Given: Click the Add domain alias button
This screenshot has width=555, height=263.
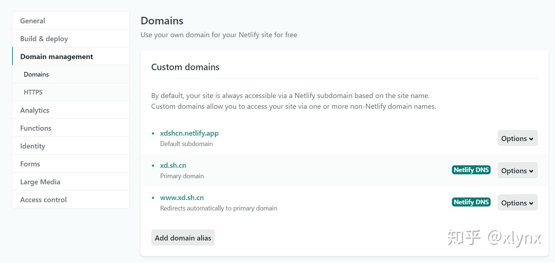Looking at the screenshot, I should [x=183, y=238].
